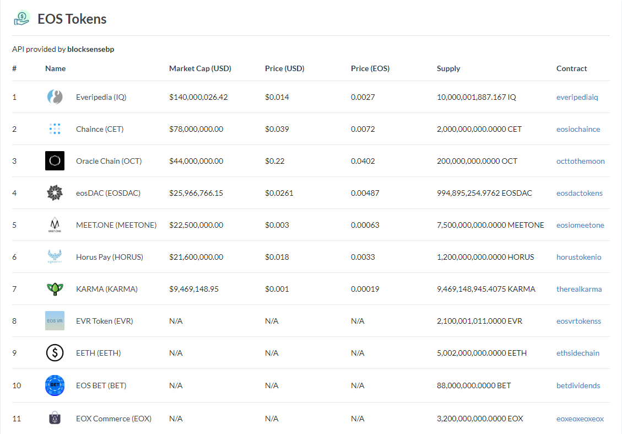Screen dimensions: 622x434
Task: Select the eosDAC (EOSDAC) name text
Action: coord(109,193)
